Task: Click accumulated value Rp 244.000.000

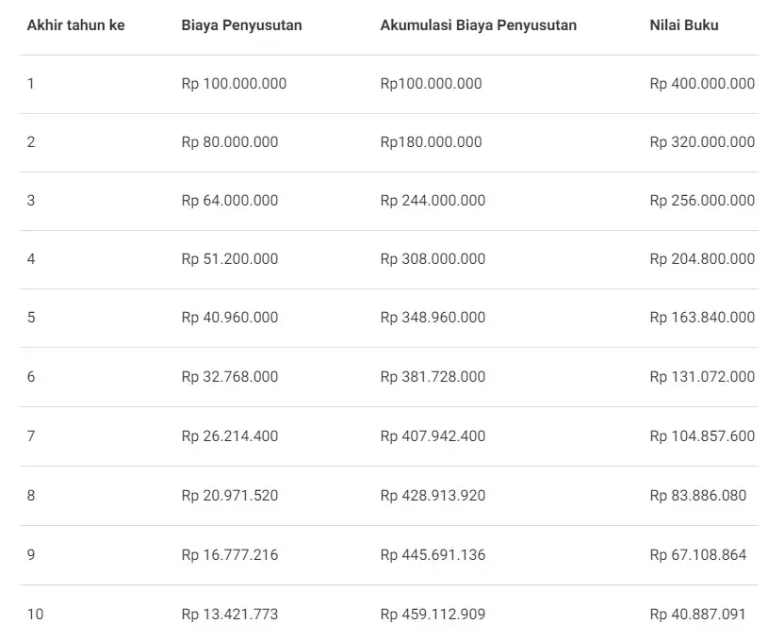Action: pyautogui.click(x=433, y=201)
